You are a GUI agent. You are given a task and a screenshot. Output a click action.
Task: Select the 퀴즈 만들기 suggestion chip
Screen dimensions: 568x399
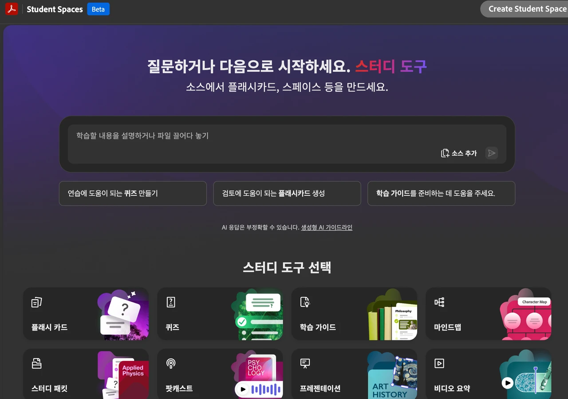[133, 193]
